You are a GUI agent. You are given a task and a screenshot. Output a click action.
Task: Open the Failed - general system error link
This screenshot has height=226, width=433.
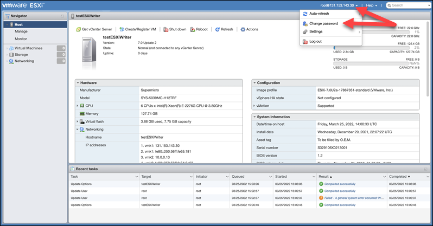tap(354, 198)
